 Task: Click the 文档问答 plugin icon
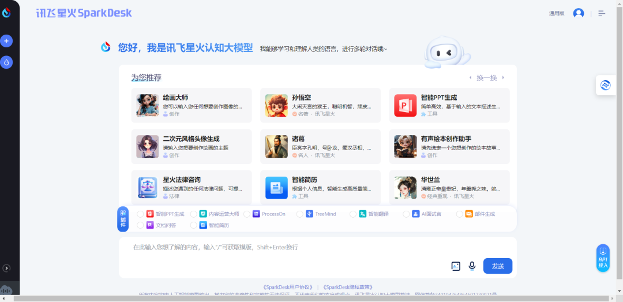[x=150, y=225]
